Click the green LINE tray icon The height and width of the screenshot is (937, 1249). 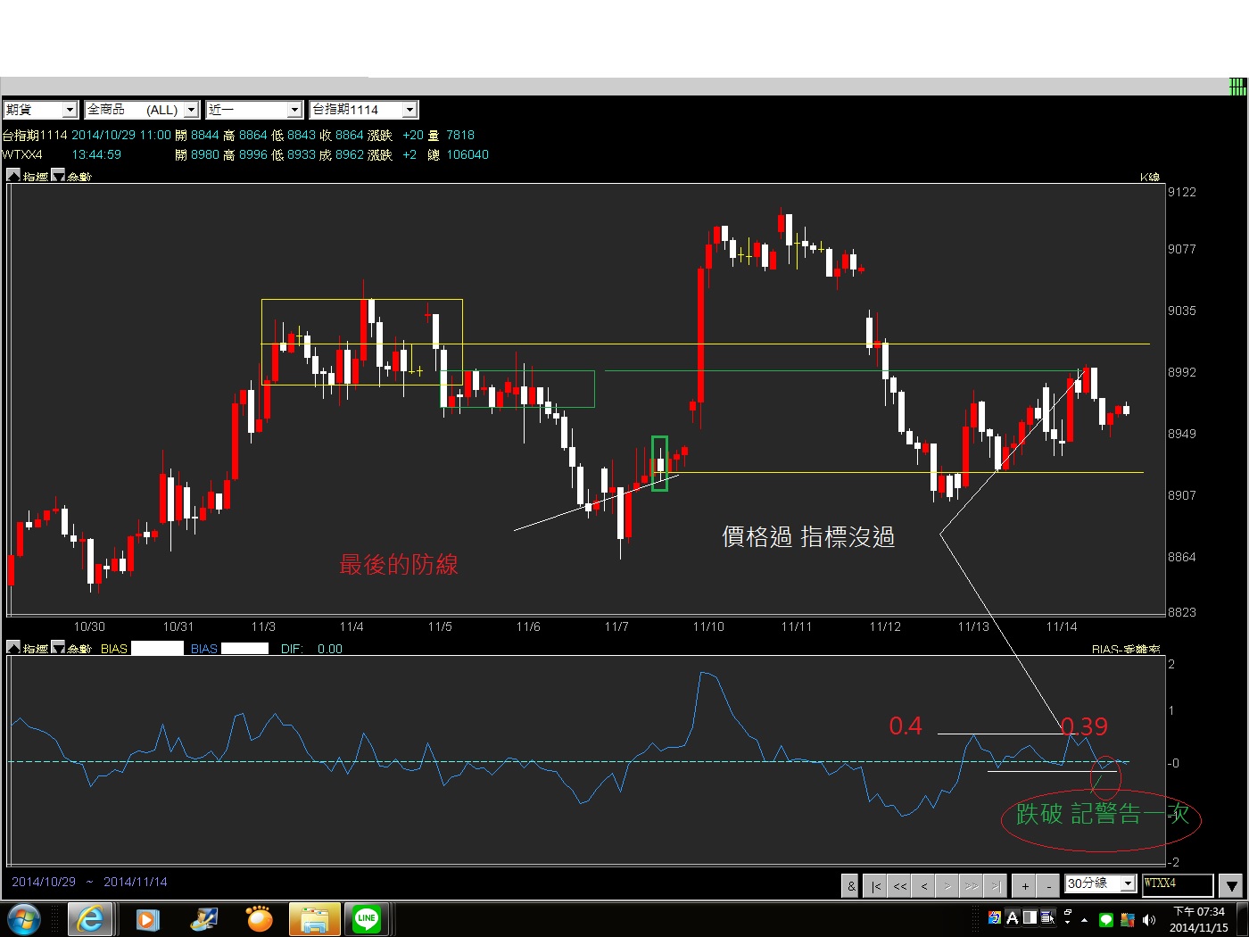tap(1106, 920)
